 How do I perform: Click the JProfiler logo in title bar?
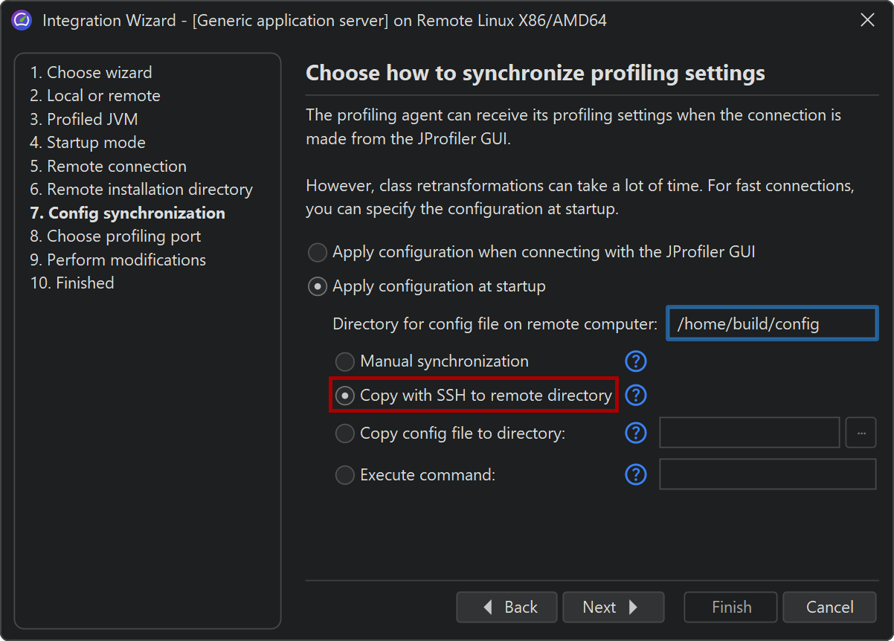click(x=22, y=20)
